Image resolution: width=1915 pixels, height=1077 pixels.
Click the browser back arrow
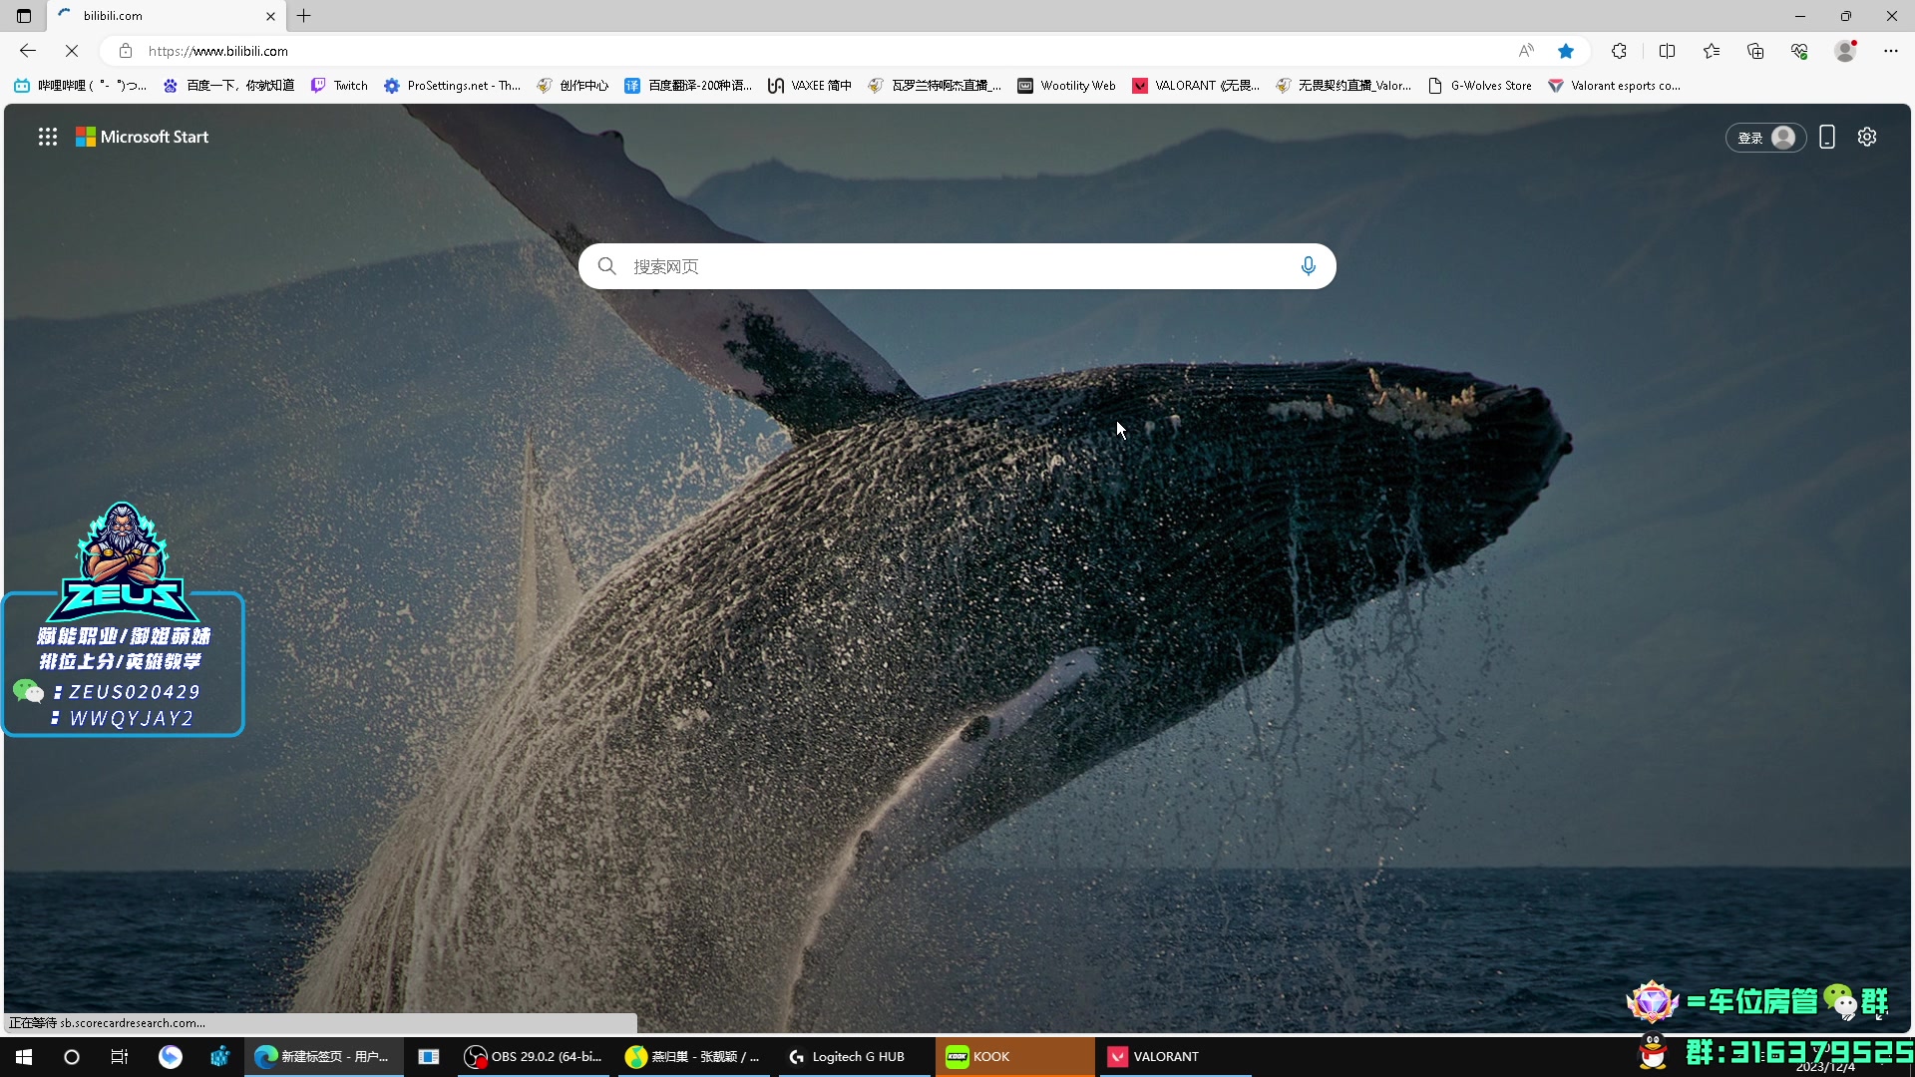pos(28,51)
